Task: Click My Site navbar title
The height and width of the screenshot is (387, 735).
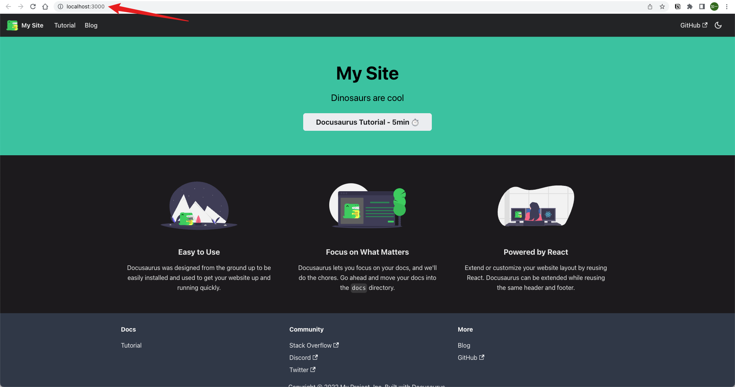Action: tap(32, 25)
